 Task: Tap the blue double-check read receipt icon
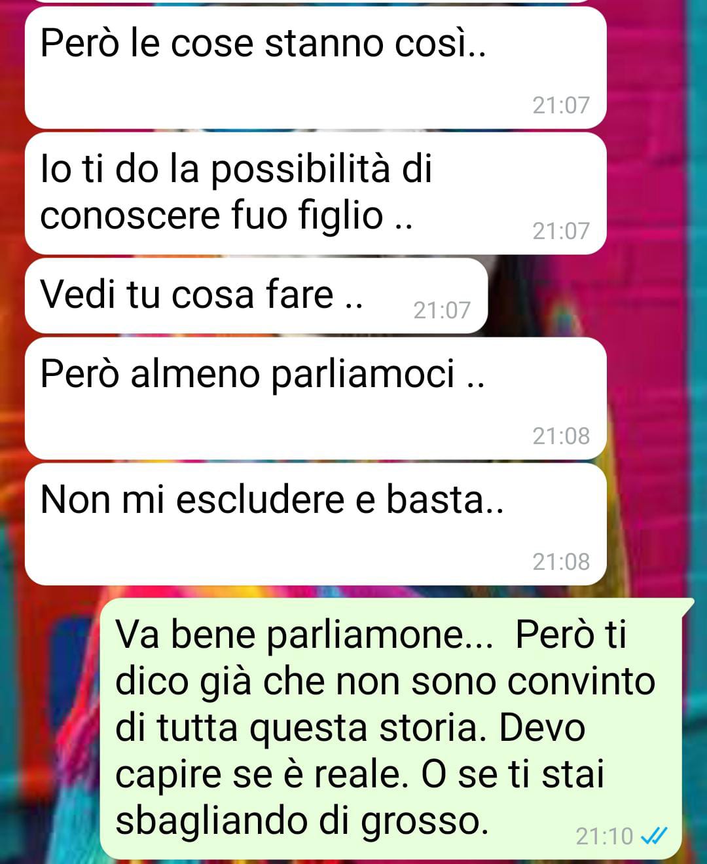pos(653,835)
